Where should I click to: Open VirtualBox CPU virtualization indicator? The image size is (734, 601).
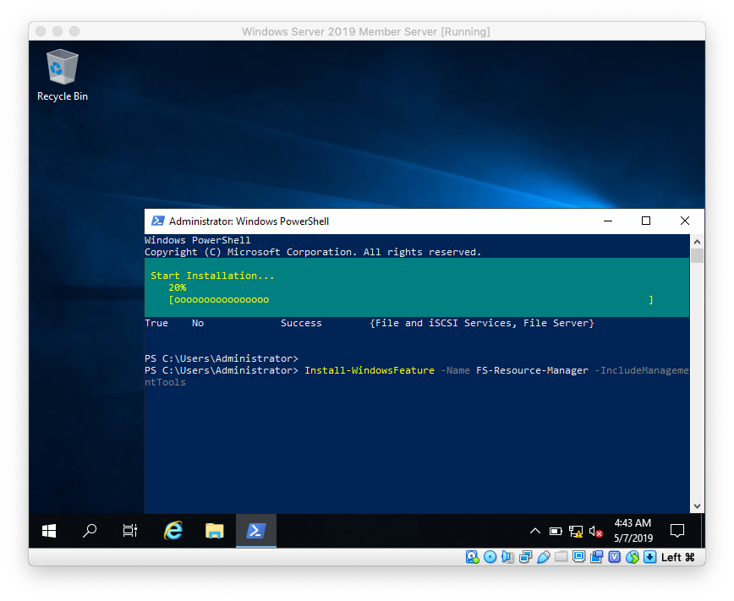(x=615, y=557)
